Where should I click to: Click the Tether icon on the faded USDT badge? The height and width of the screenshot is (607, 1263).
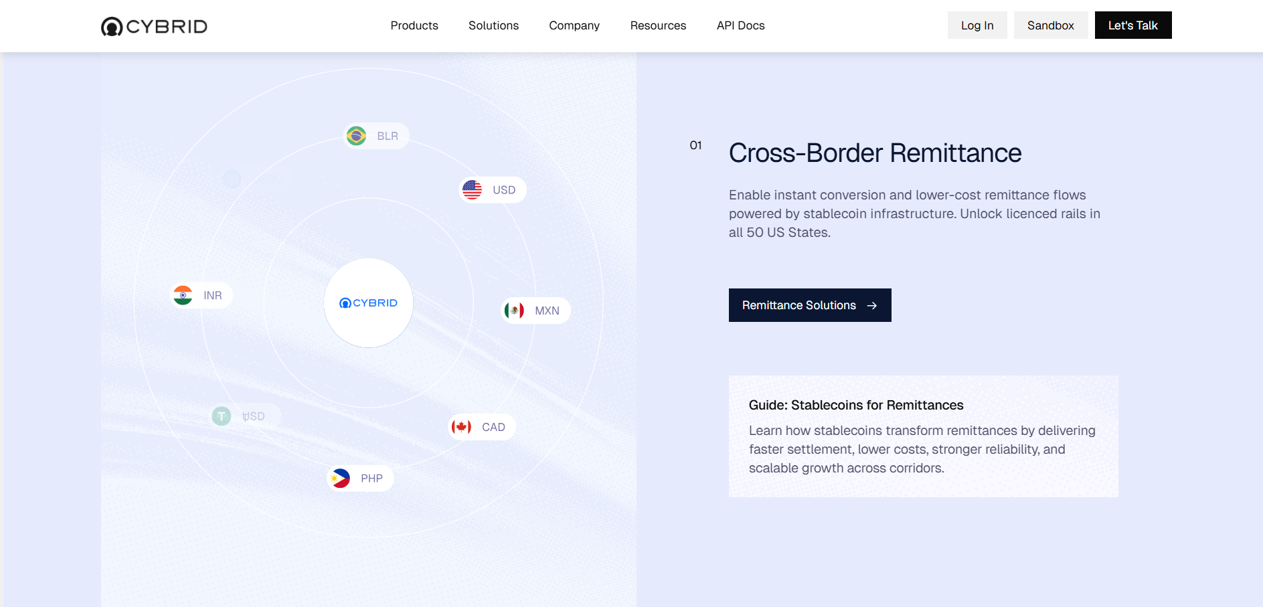click(221, 416)
